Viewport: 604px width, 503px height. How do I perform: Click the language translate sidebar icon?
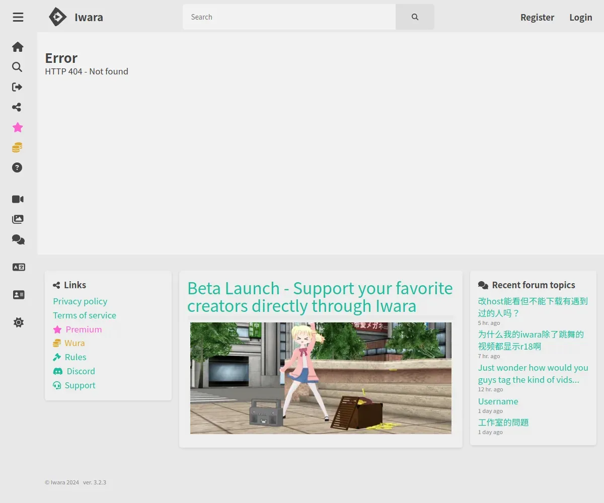(x=19, y=267)
